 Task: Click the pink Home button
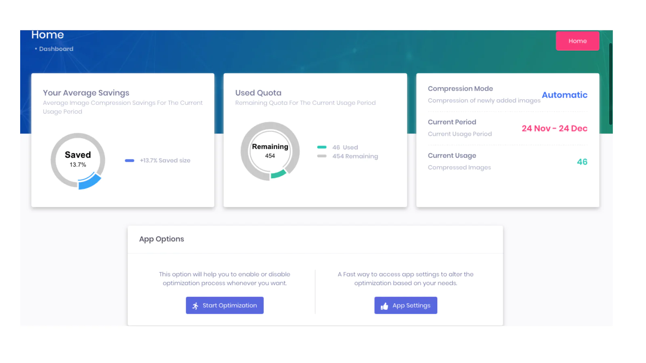577,41
